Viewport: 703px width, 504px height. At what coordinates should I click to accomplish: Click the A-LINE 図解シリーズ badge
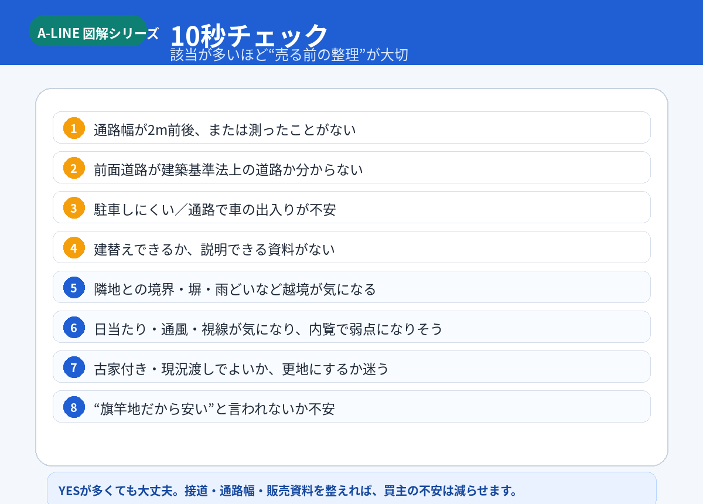88,31
